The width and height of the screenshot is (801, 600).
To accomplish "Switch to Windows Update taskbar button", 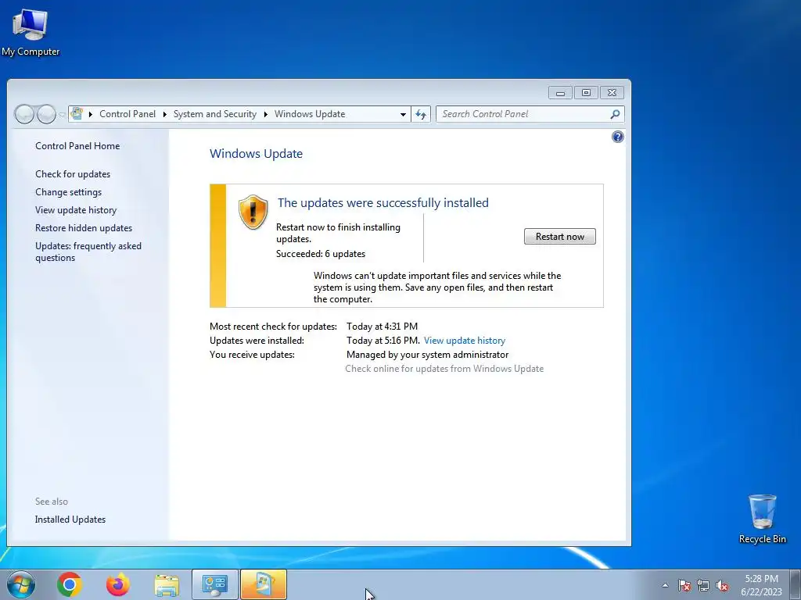I will tap(264, 584).
